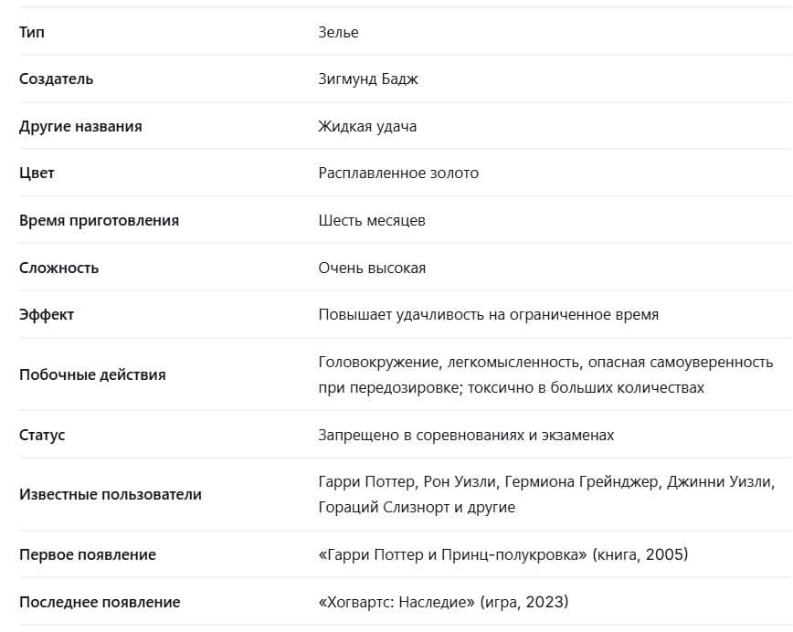
Task: Click the 'Побочные действия' label
Action: pos(92,374)
